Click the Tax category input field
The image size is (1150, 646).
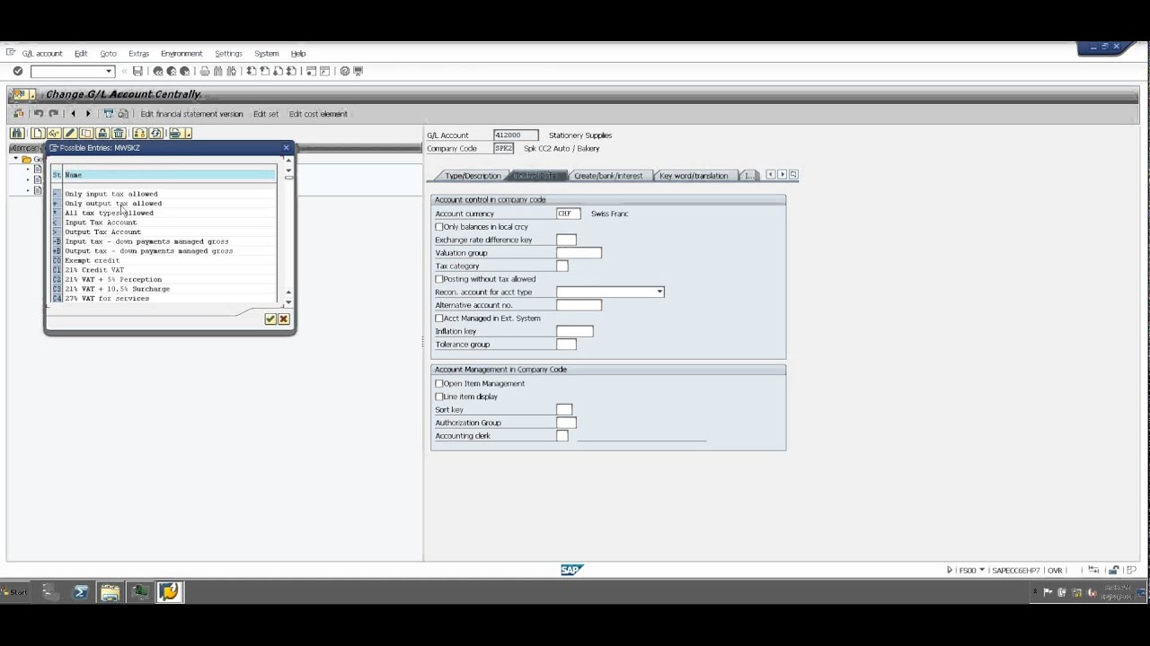click(x=562, y=266)
